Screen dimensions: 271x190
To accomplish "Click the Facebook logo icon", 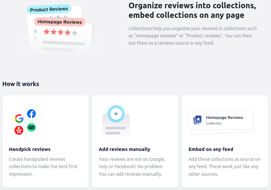I will click(31, 114).
